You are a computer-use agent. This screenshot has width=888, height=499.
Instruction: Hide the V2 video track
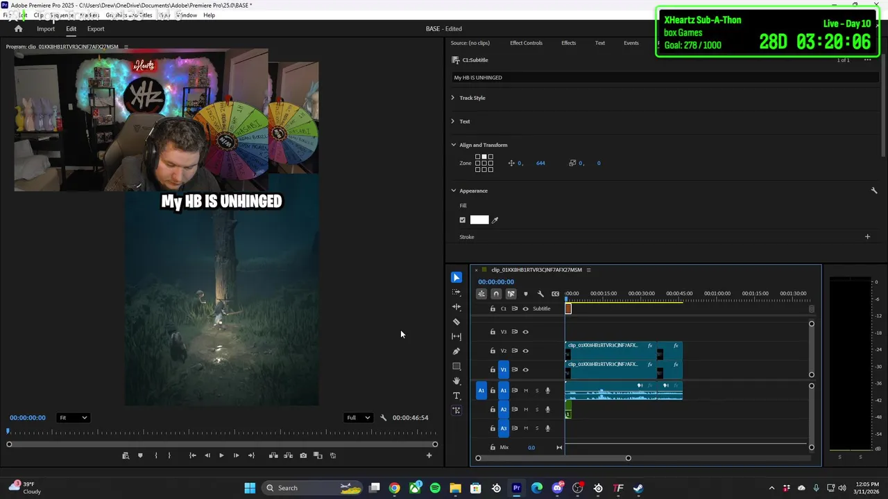525,351
